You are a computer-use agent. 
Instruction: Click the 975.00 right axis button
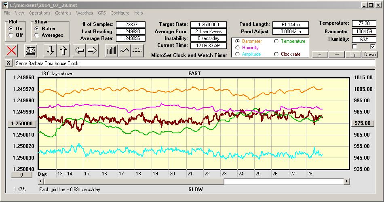(363, 123)
